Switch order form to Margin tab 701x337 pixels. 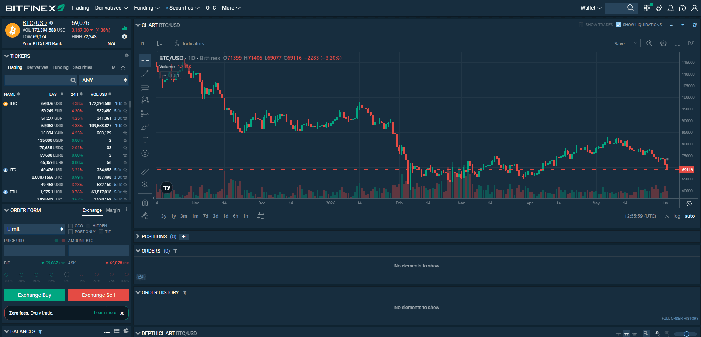[113, 210]
